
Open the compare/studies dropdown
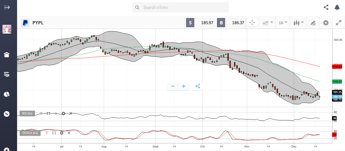point(267,23)
